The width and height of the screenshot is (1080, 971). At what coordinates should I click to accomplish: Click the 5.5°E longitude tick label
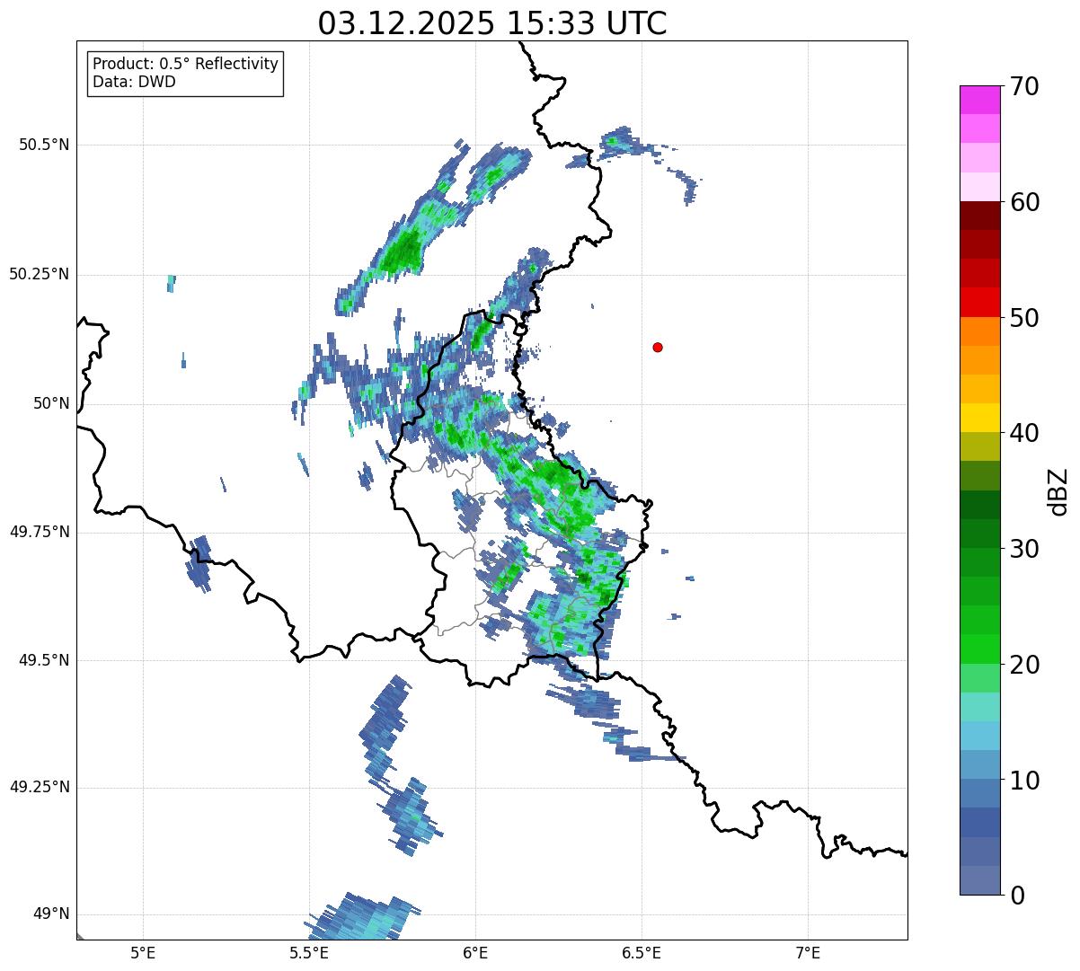click(x=309, y=952)
